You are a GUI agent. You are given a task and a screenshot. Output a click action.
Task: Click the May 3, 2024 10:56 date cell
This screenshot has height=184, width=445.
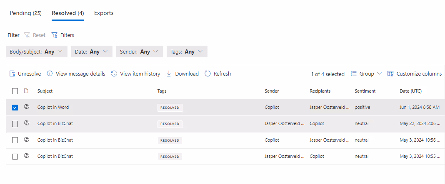pyautogui.click(x=420, y=140)
